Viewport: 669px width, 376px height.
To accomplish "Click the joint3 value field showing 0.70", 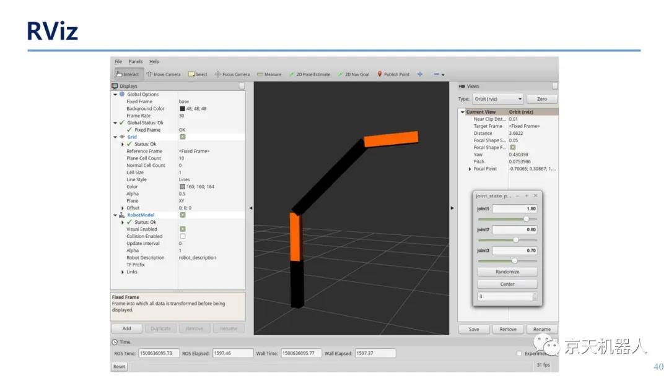I will click(515, 250).
